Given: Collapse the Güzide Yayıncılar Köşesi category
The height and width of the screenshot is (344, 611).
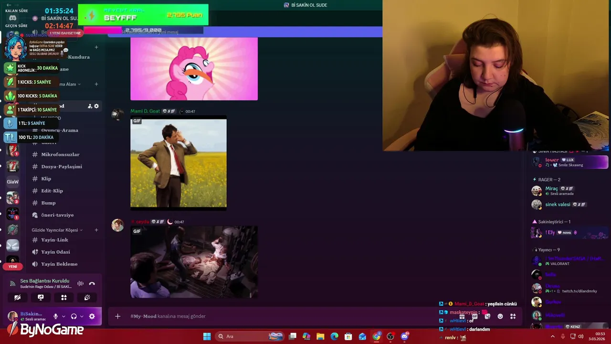Looking at the screenshot, I should click(x=57, y=230).
